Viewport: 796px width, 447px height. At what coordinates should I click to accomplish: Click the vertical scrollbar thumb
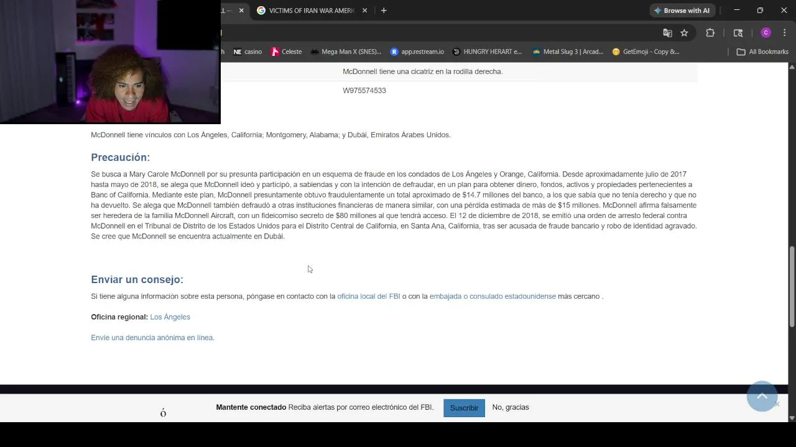792,286
